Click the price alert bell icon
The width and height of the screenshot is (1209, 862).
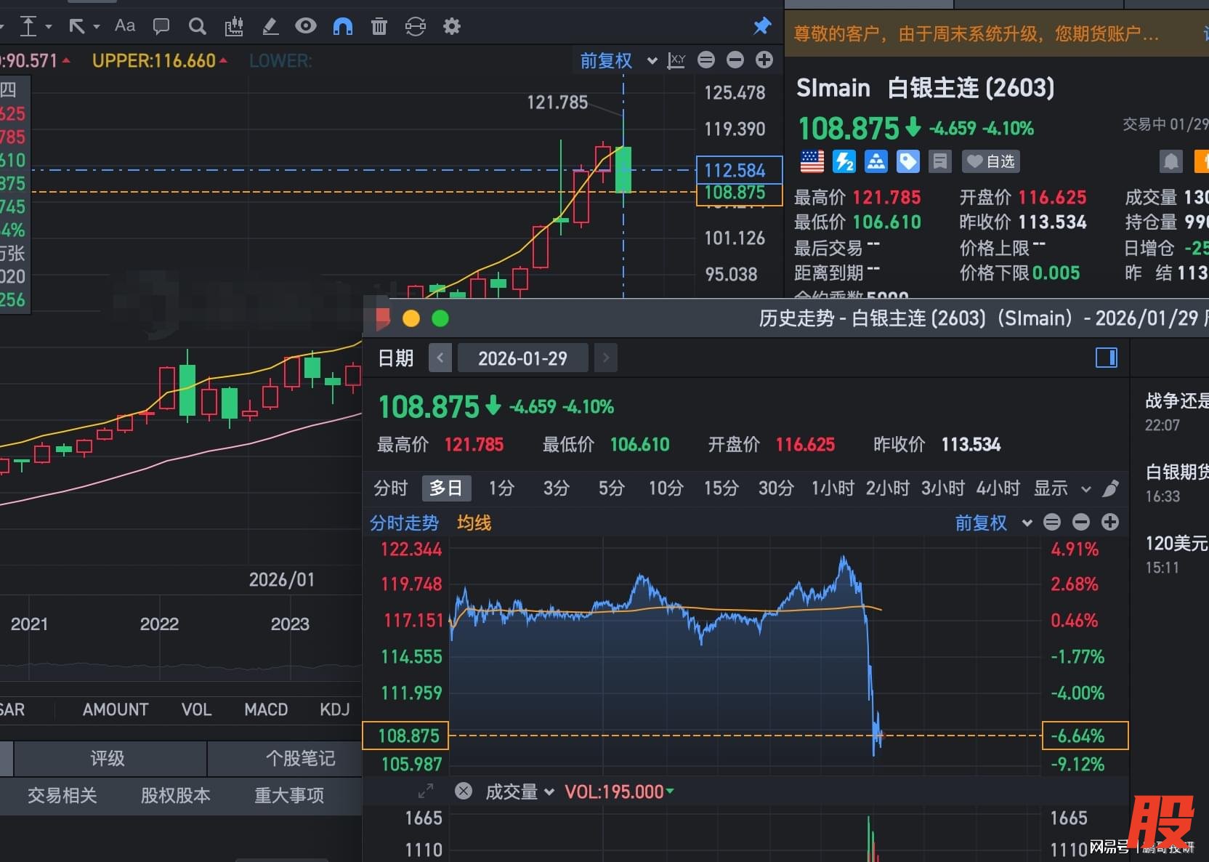click(1170, 161)
